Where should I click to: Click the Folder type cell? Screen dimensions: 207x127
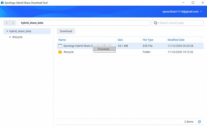click(x=146, y=52)
